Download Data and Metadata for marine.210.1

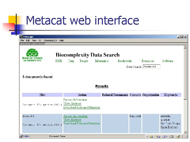click(82, 107)
